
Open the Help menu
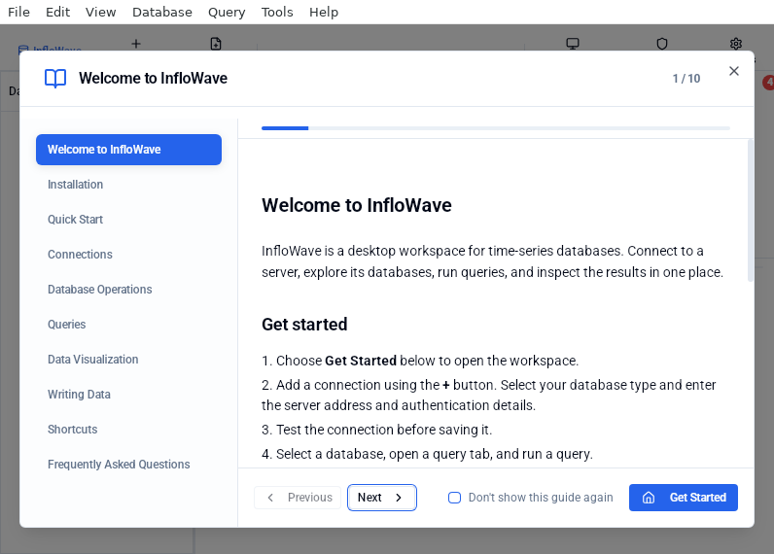click(x=324, y=12)
